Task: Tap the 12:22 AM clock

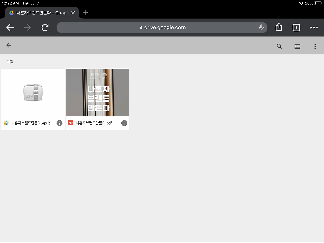Action: coord(10,3)
